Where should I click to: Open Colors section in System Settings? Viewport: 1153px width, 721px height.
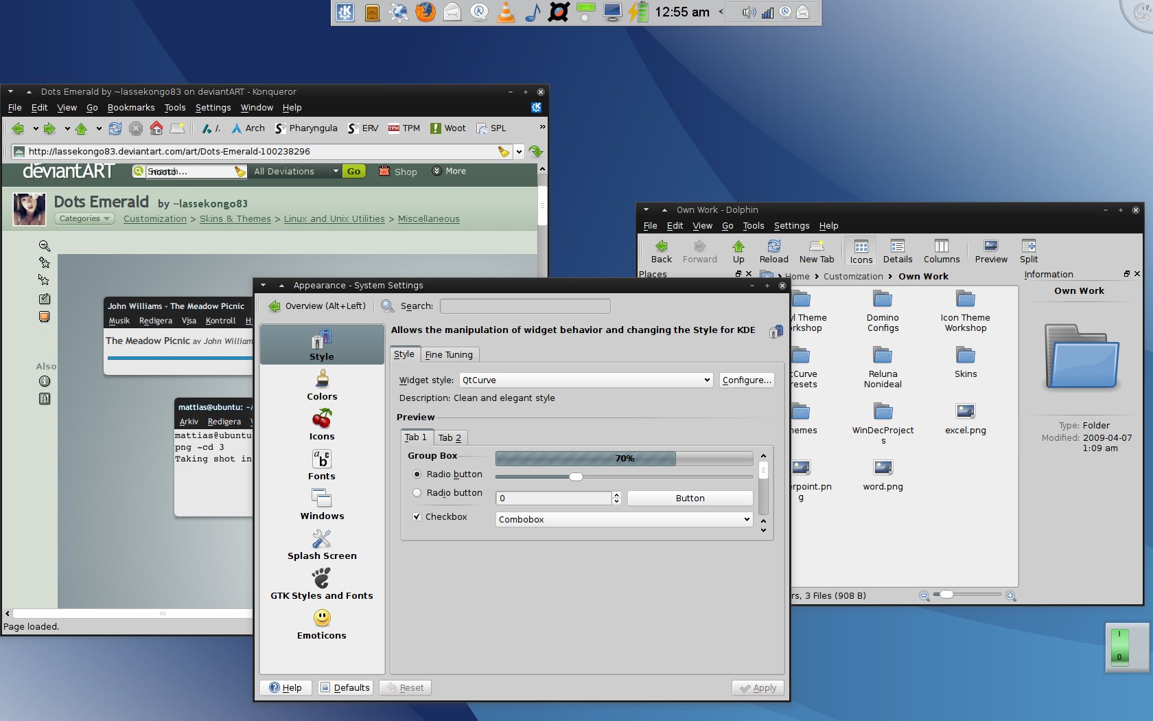(322, 385)
